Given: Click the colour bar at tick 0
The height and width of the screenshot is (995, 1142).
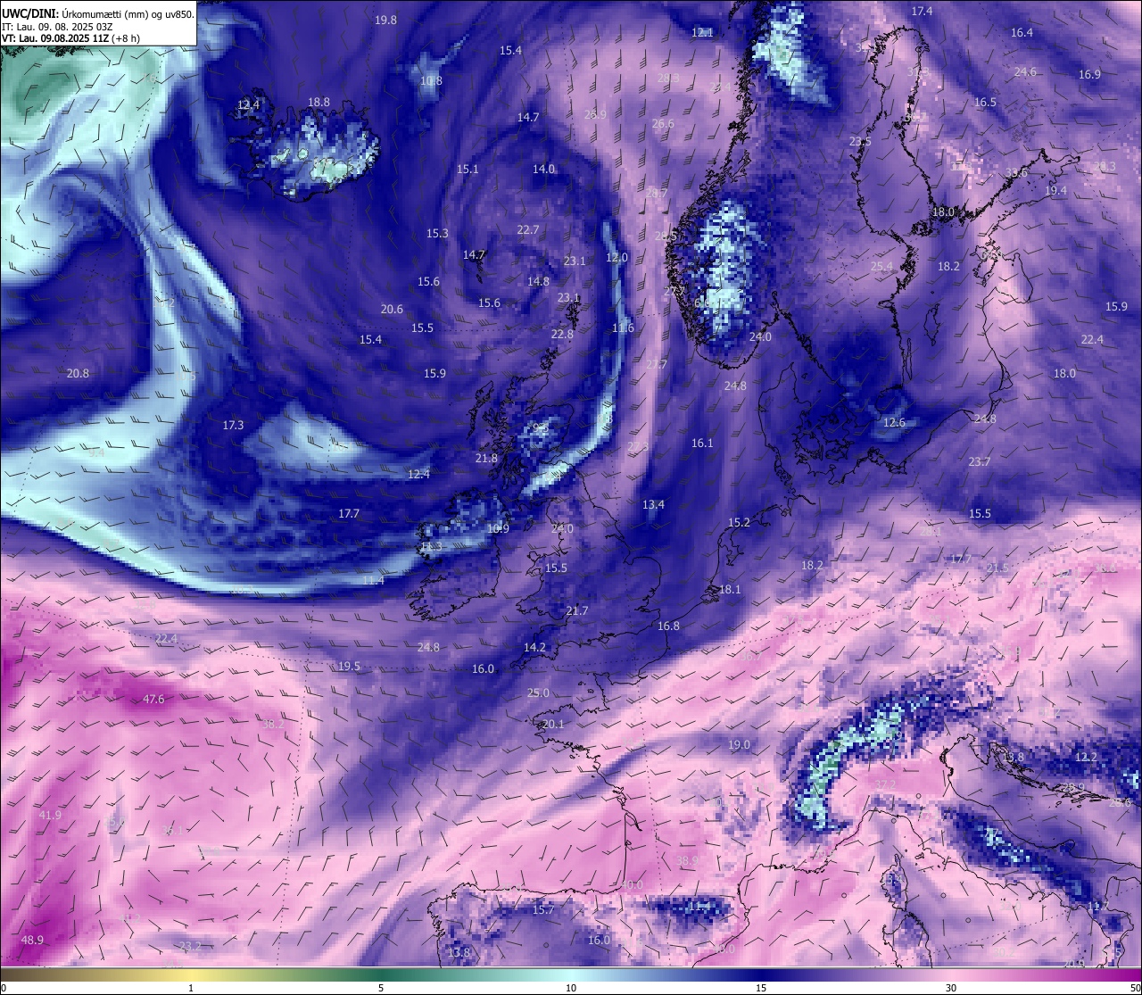Looking at the screenshot, I should pyautogui.click(x=3, y=974).
